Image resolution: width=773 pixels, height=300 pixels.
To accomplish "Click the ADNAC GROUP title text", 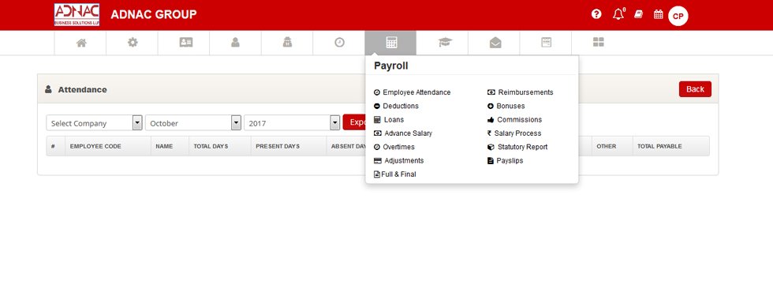I will point(153,15).
